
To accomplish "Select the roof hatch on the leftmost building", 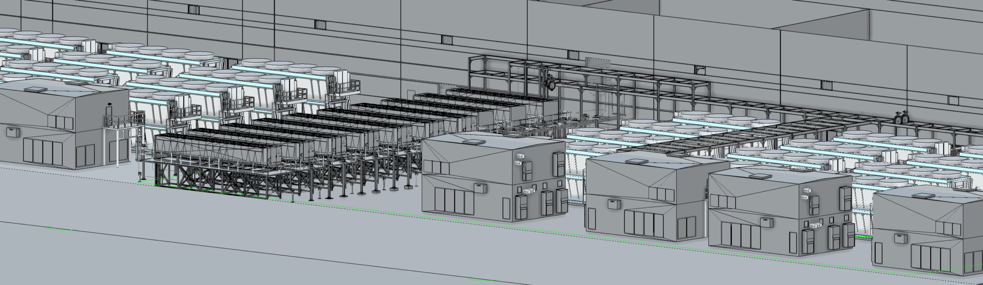I will click(36, 89).
